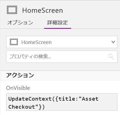
Task: Collapse the アクション section header
Action: (60, 75)
